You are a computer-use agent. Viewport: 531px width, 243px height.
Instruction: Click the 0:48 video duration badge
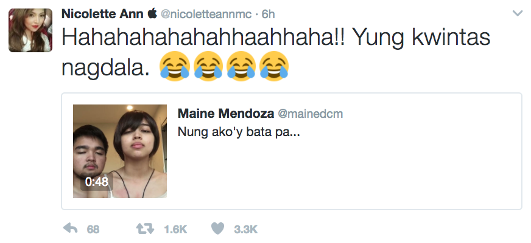click(x=97, y=182)
